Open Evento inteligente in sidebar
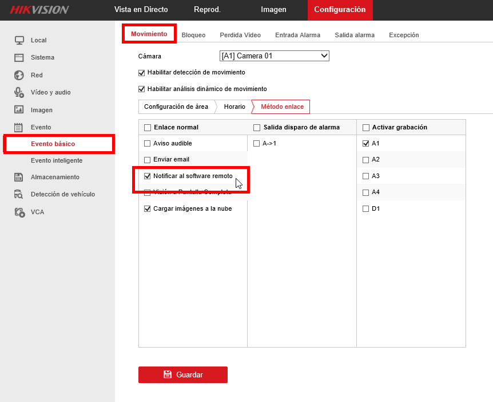Image resolution: width=493 pixels, height=402 pixels. click(x=57, y=160)
